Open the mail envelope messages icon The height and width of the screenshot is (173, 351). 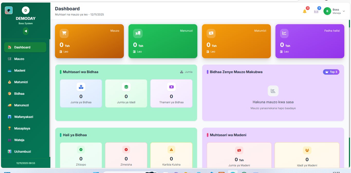coord(316,11)
